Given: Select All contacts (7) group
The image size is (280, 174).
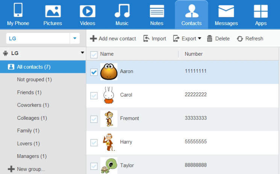Looking at the screenshot, I should [43, 67].
